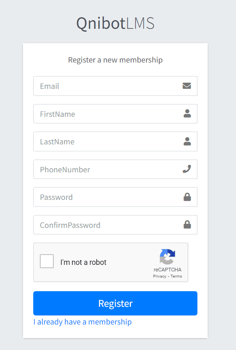Viewport: 236px width, 350px height.
Task: Click the person icon beside LastName
Action: point(187,141)
